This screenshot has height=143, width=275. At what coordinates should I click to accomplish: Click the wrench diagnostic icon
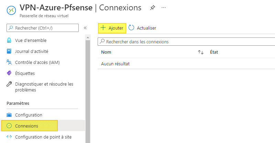point(9,84)
